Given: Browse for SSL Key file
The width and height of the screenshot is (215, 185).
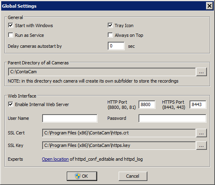Looking at the screenshot, I should point(201,145).
